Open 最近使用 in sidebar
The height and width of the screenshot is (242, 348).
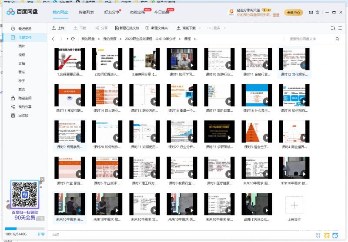click(25, 29)
